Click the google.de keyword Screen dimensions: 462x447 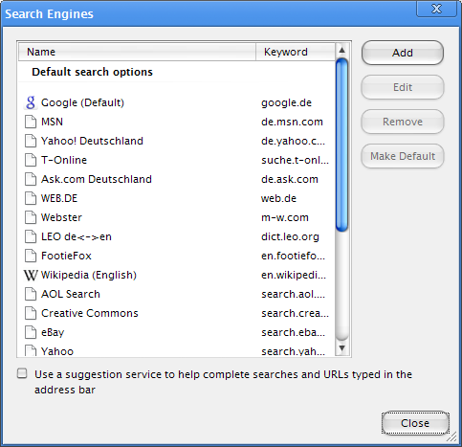click(x=287, y=102)
